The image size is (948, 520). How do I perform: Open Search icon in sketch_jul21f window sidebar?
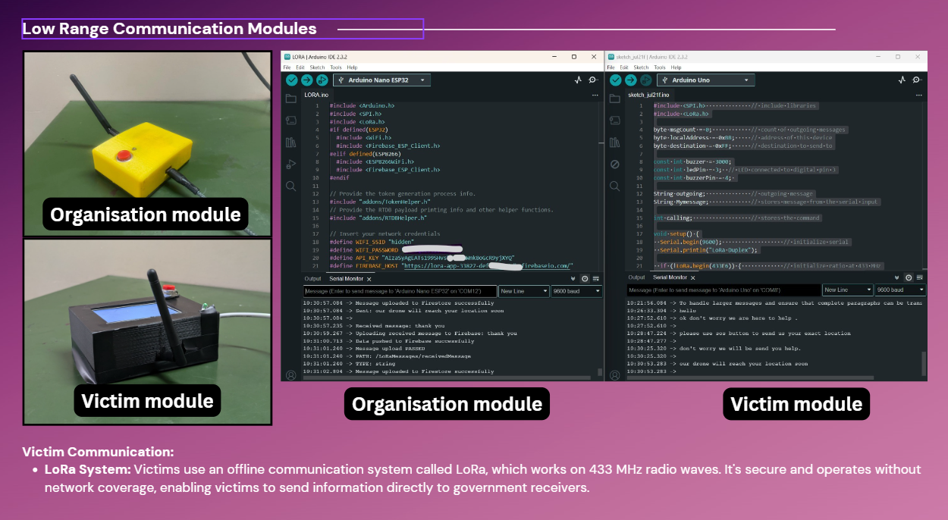pyautogui.click(x=615, y=186)
